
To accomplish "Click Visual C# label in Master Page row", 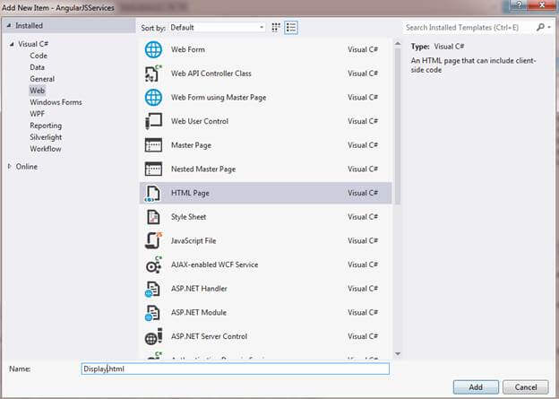I will [x=363, y=145].
